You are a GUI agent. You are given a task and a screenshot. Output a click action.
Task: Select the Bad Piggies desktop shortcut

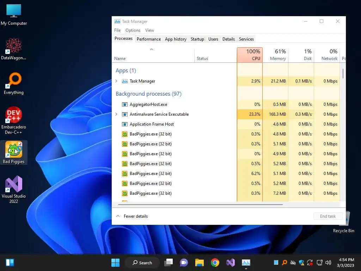14,152
